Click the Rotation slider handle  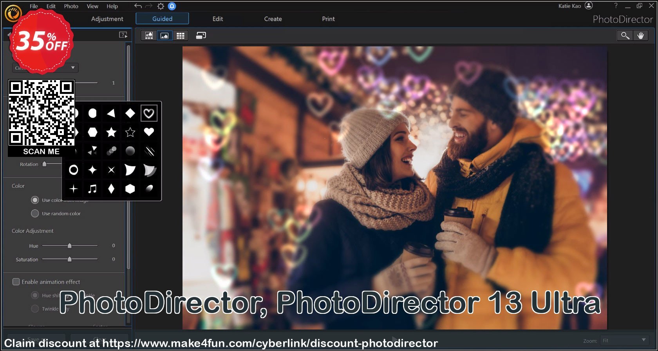click(44, 164)
